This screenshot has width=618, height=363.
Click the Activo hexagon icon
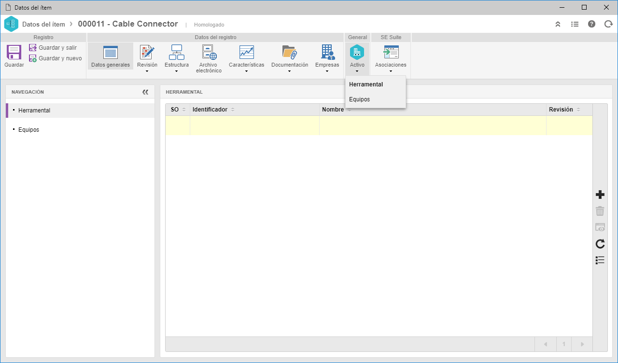[357, 52]
